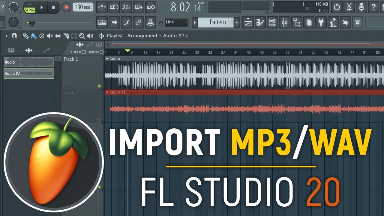This screenshot has height=216, width=384.
Task: Click the arrow left of Pattern 1
Action: click(194, 22)
